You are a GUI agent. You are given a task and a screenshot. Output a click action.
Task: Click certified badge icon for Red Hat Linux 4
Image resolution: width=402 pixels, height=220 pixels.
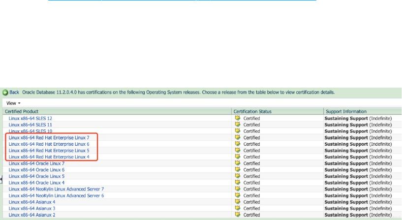click(x=238, y=157)
